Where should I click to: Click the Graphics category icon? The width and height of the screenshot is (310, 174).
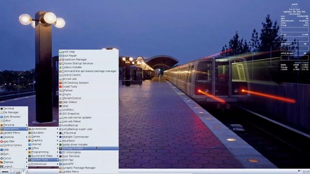pos(30,141)
